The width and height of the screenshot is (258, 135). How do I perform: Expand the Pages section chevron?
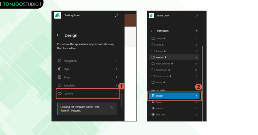(116, 77)
